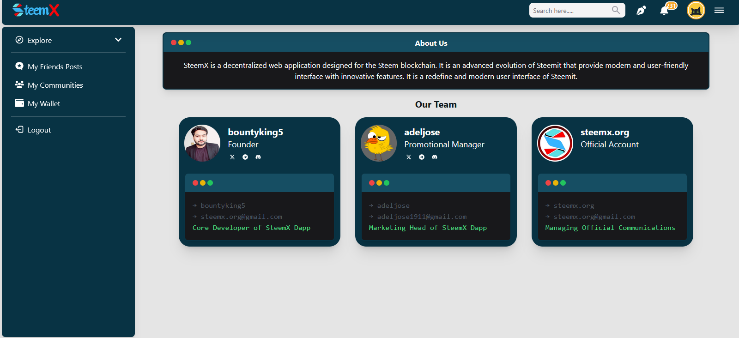Click adeljose's duck avatar
Image resolution: width=739 pixels, height=338 pixels.
tap(379, 143)
